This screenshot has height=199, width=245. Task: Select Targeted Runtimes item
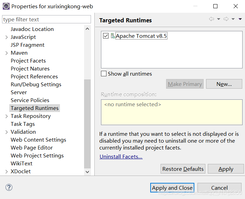[x=34, y=108]
